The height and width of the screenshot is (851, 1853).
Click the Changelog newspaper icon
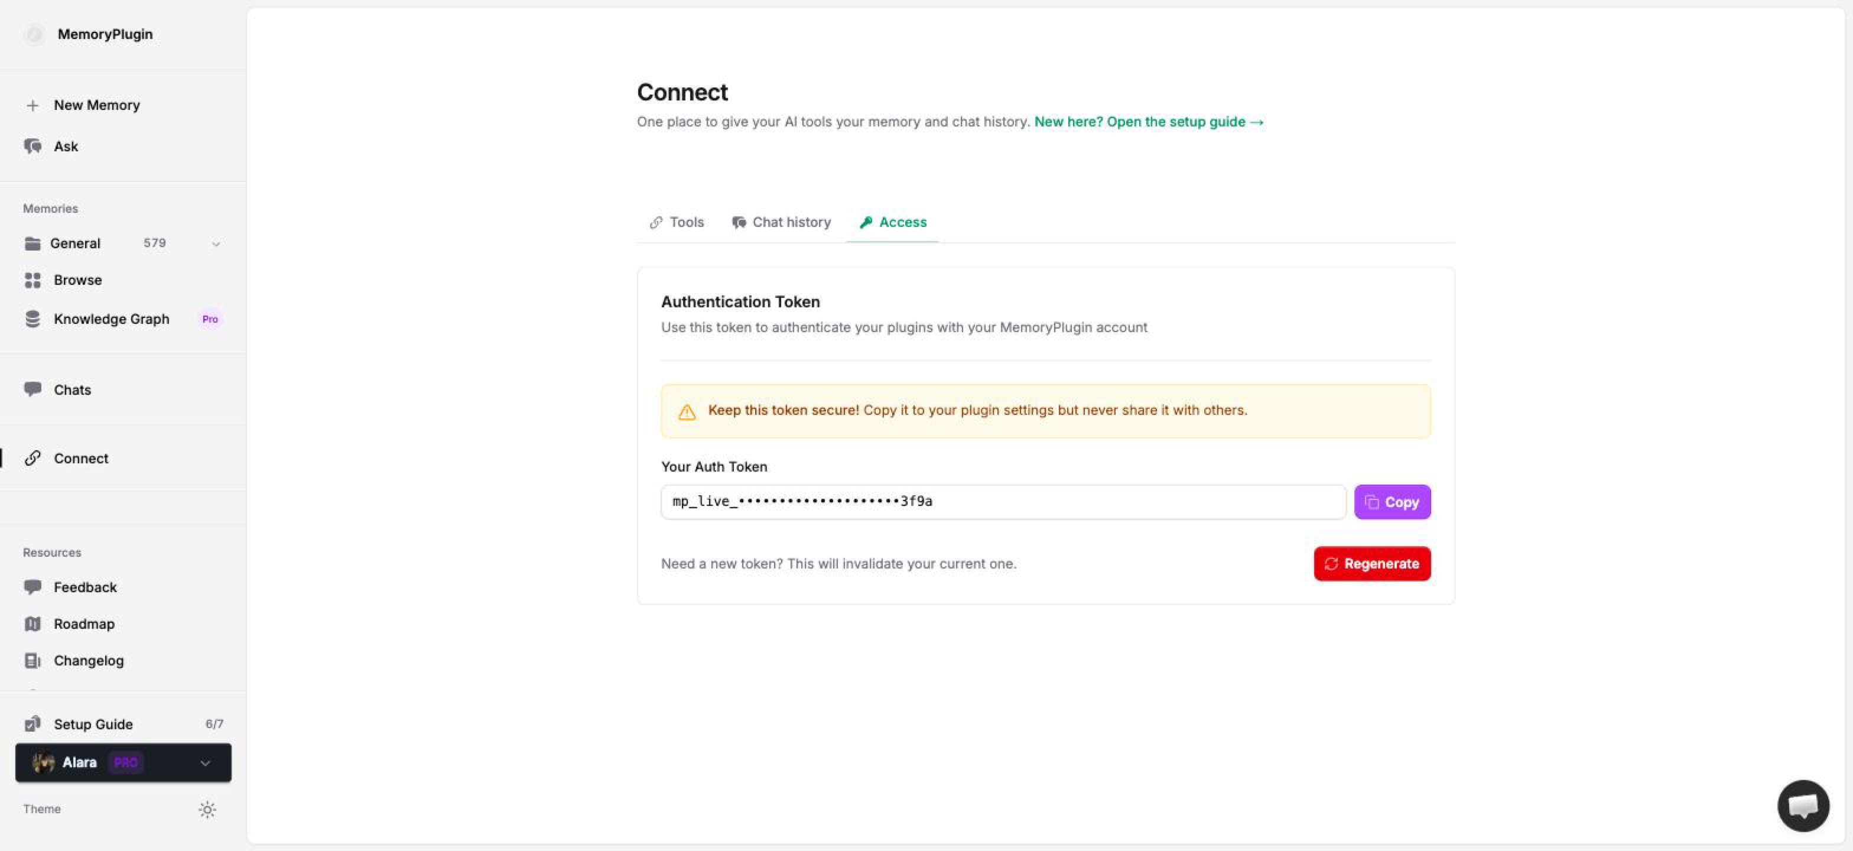[x=32, y=660]
